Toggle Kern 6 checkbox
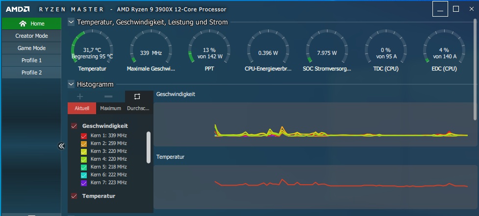 click(84, 175)
